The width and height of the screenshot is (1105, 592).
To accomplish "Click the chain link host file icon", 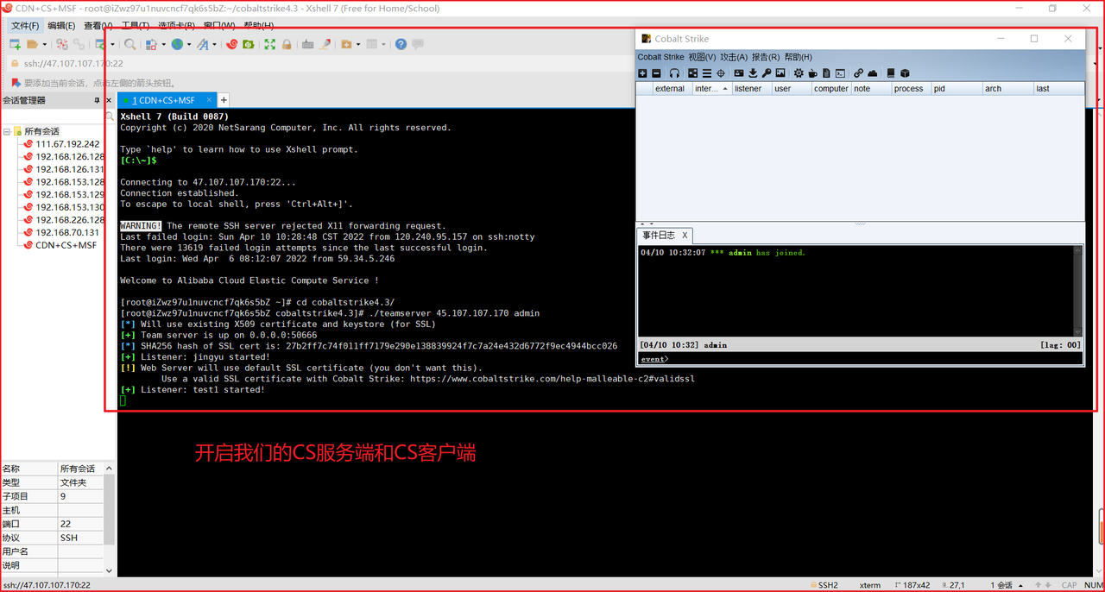I will (x=859, y=73).
